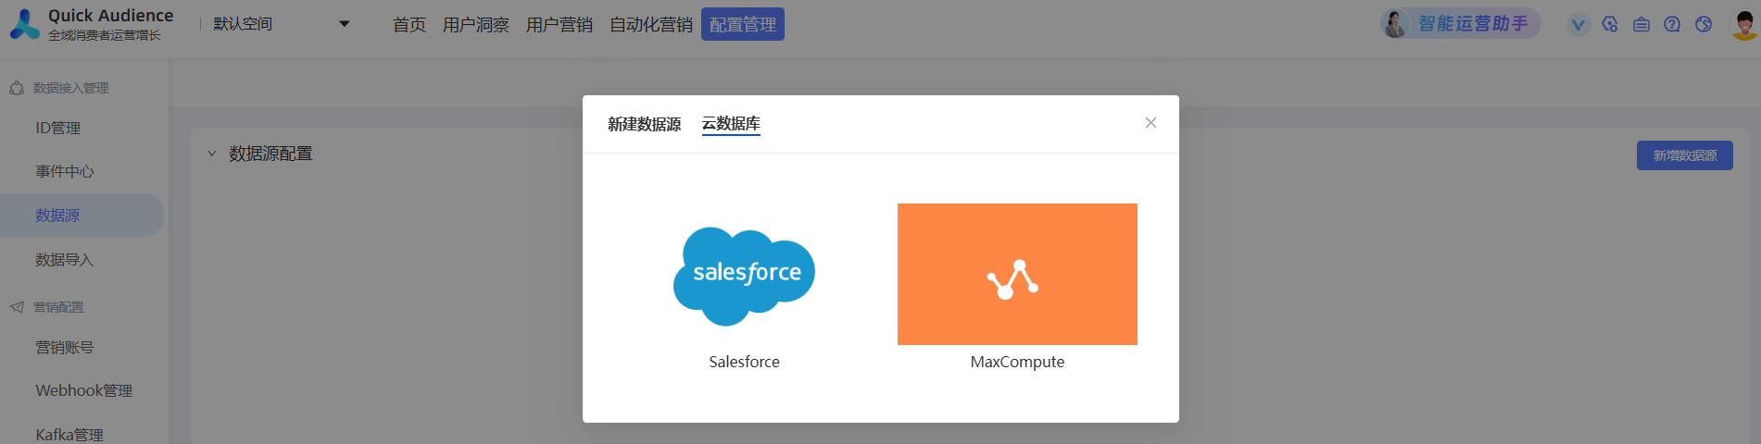Click the Salesforce text label
Image resolution: width=1761 pixels, height=444 pixels.
pyautogui.click(x=744, y=362)
